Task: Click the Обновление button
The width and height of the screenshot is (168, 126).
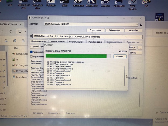Action: tap(115, 30)
